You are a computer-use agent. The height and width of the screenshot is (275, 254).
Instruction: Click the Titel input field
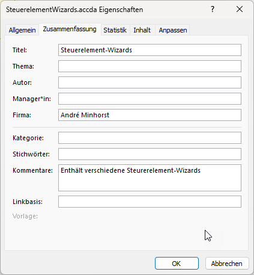click(x=150, y=50)
